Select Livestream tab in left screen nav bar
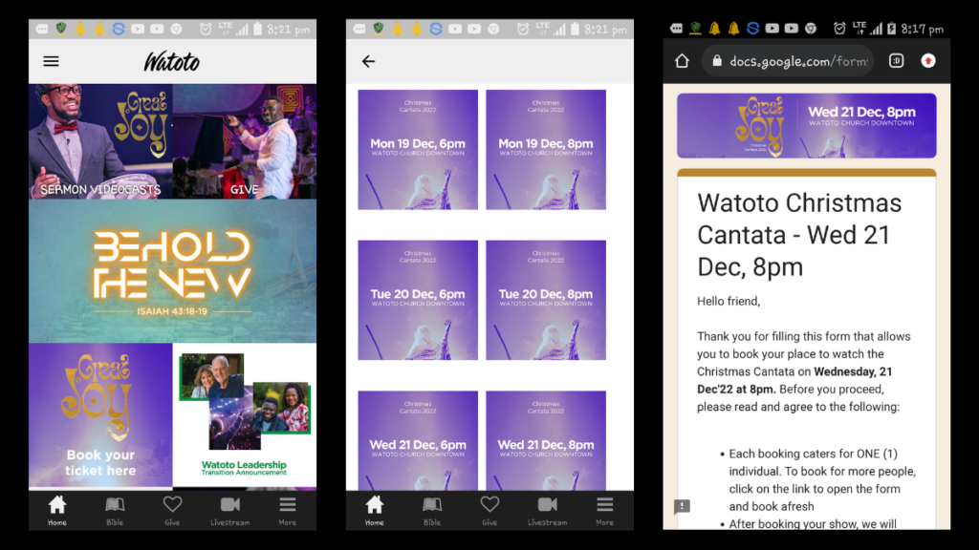The height and width of the screenshot is (550, 979). [229, 511]
